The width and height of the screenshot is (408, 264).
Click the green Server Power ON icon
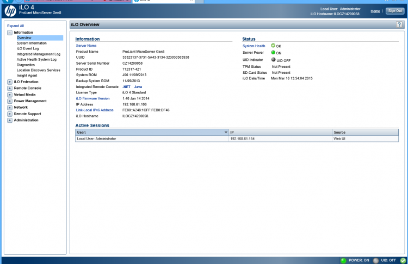point(273,53)
